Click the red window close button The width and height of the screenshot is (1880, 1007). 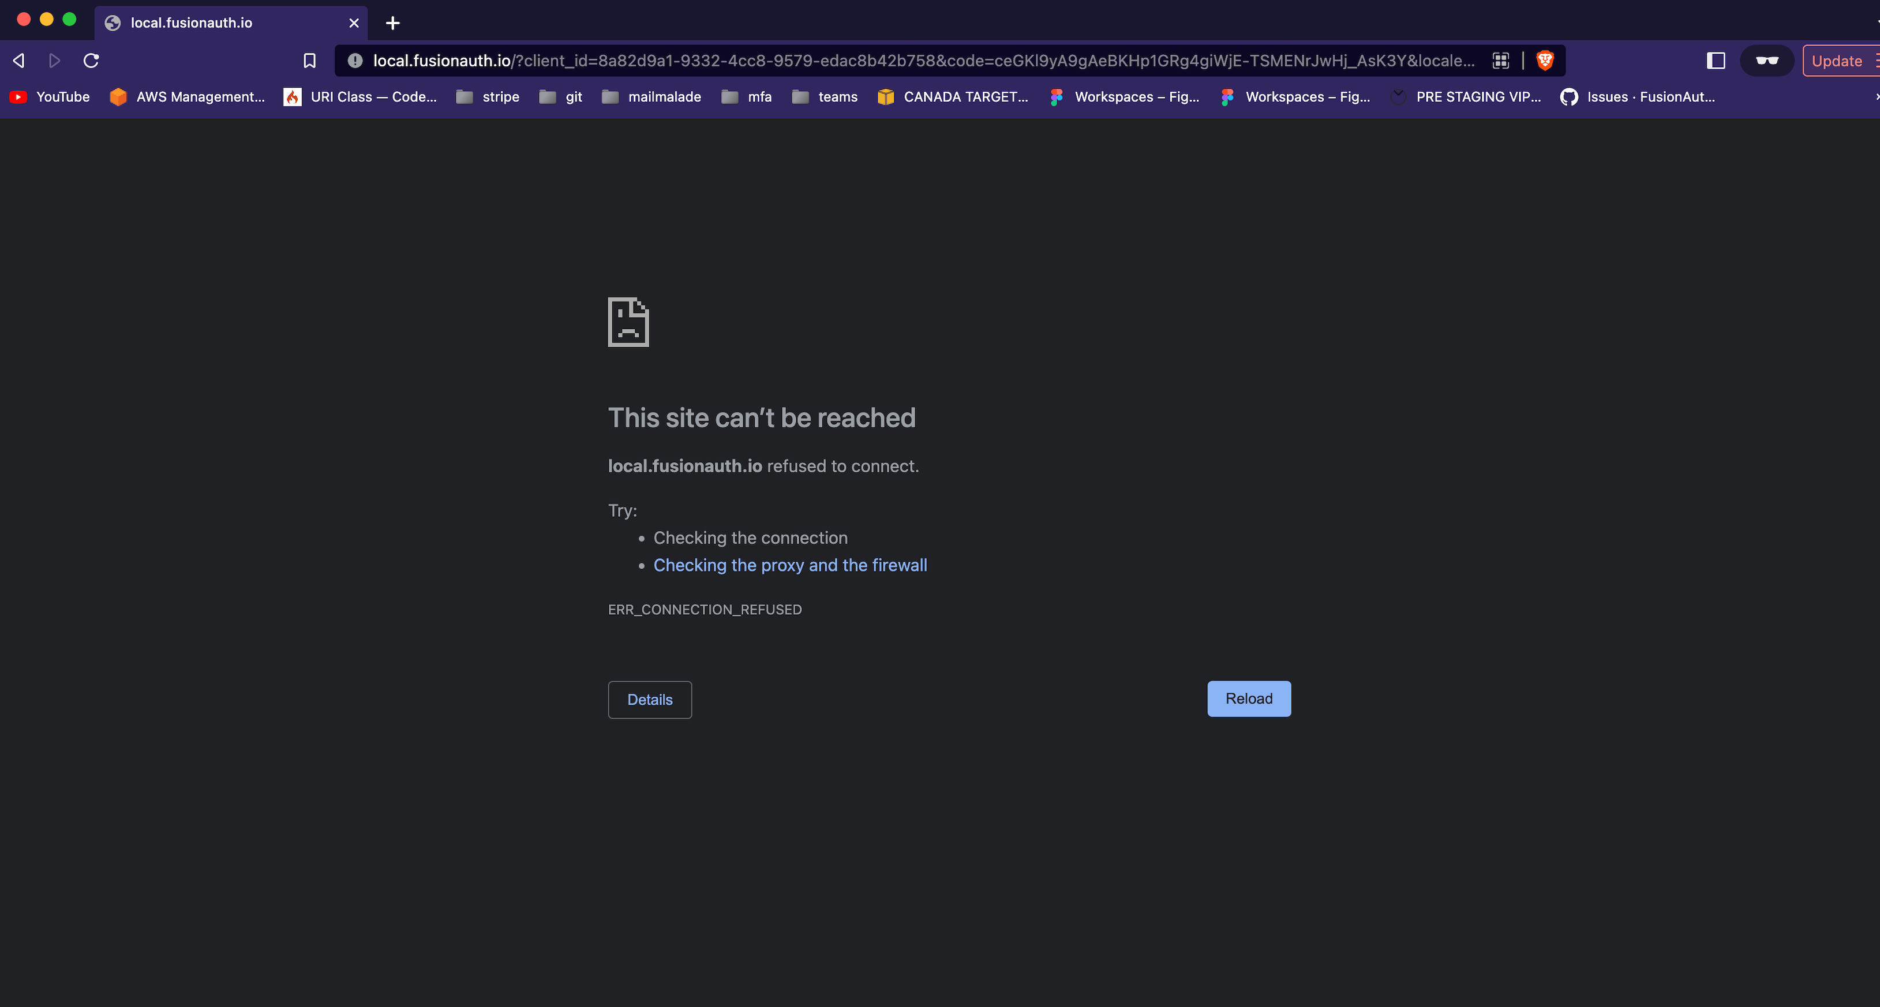pyautogui.click(x=23, y=19)
